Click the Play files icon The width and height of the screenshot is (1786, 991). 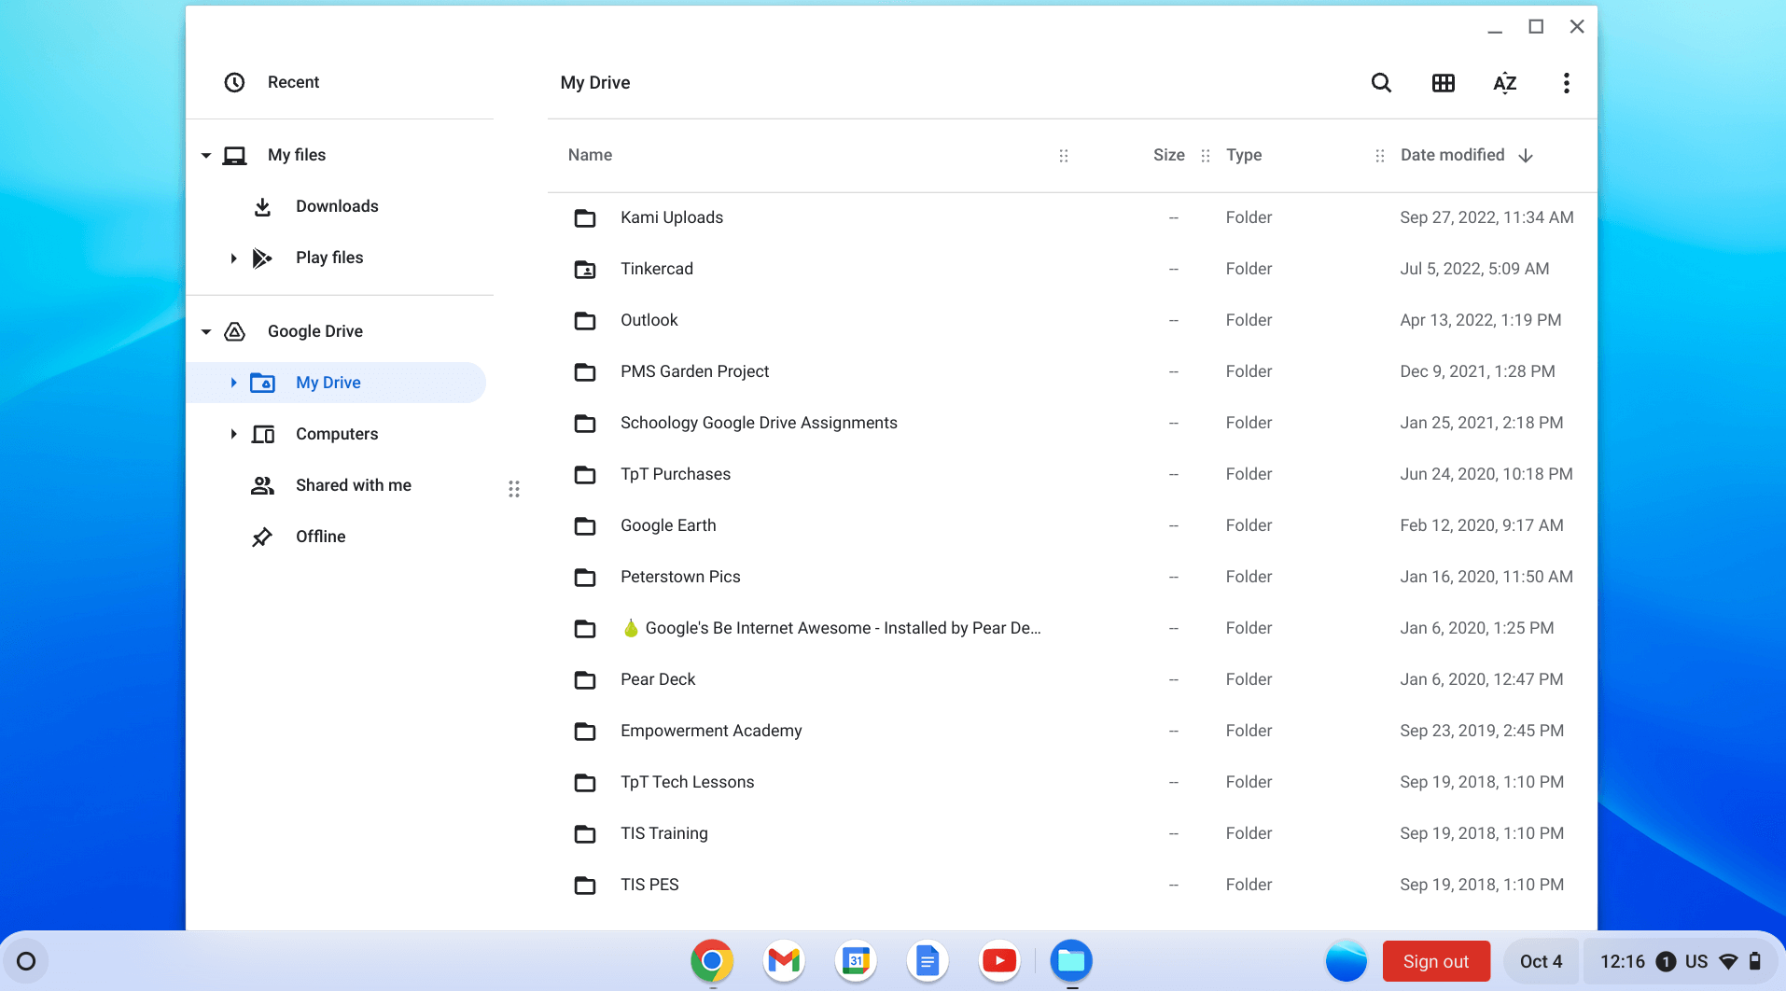(262, 258)
